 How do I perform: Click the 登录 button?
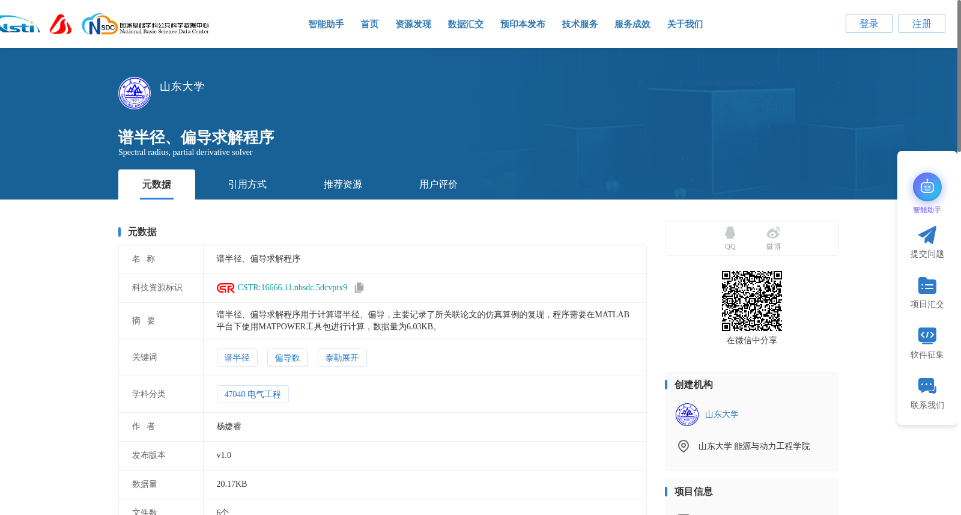point(869,23)
